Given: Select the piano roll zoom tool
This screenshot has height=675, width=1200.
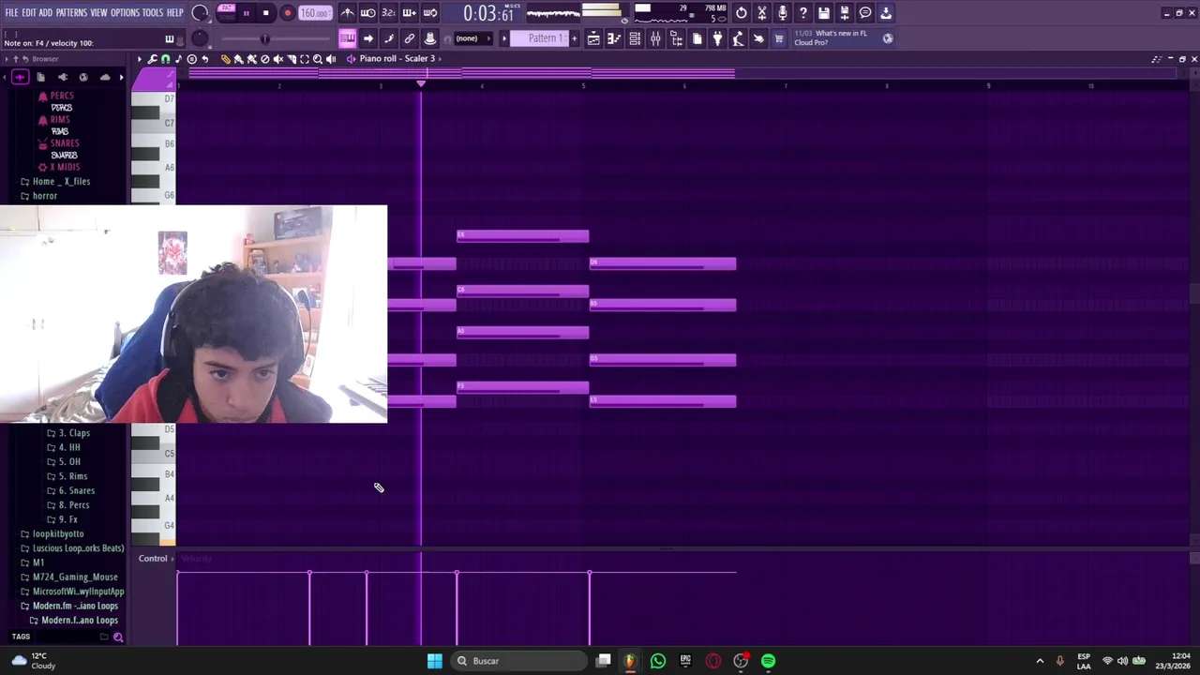Looking at the screenshot, I should click(317, 59).
